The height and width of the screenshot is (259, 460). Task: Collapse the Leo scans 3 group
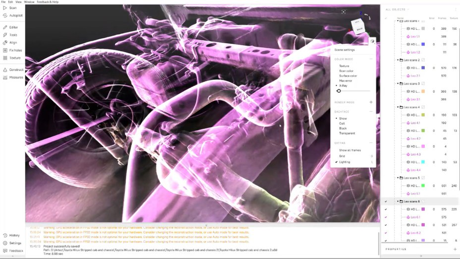tap(398, 84)
